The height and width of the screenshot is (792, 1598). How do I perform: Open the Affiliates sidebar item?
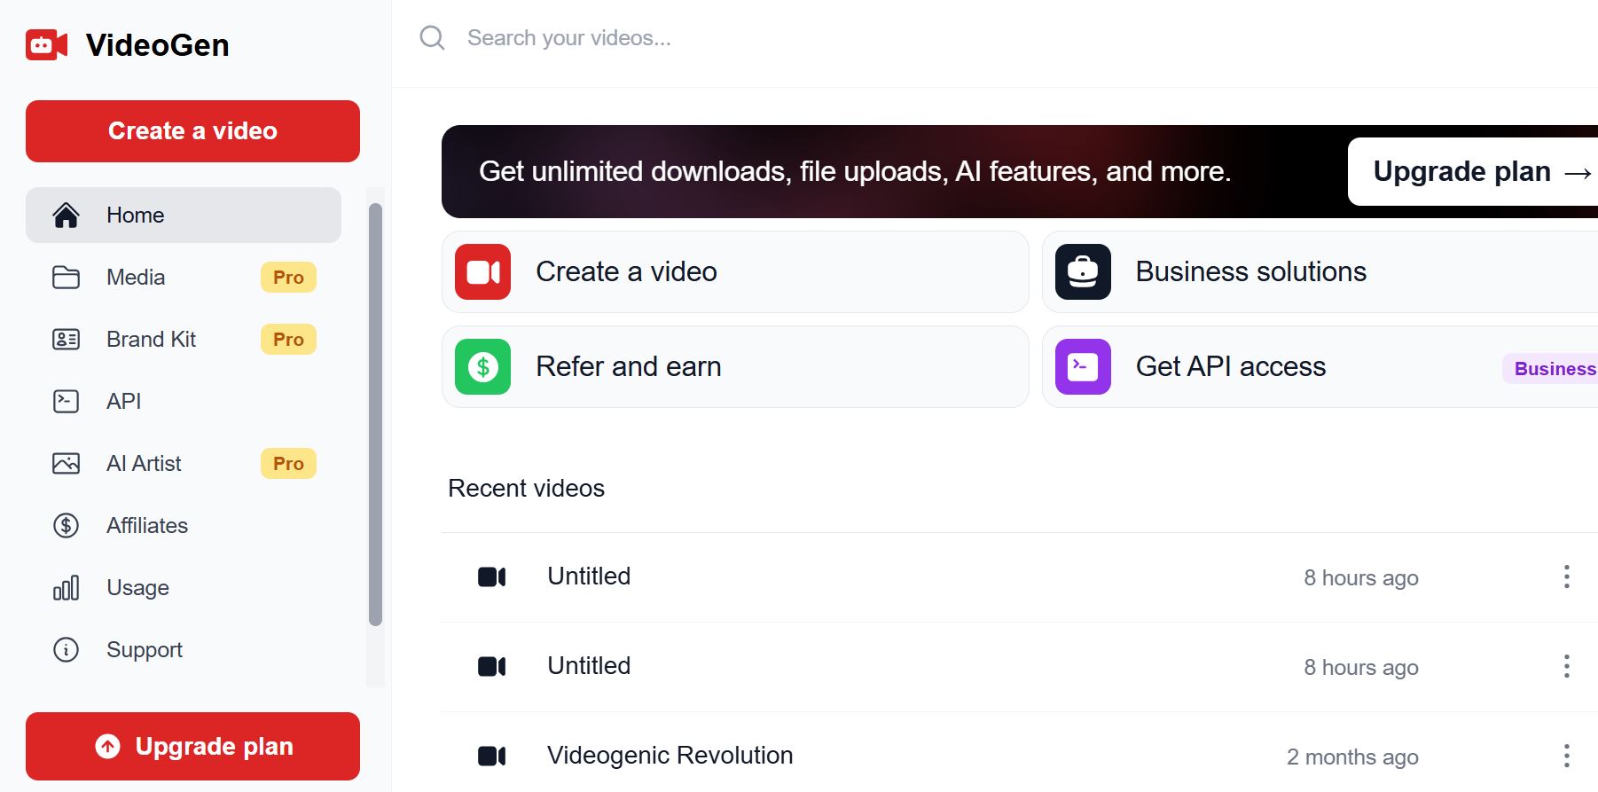pyautogui.click(x=146, y=526)
